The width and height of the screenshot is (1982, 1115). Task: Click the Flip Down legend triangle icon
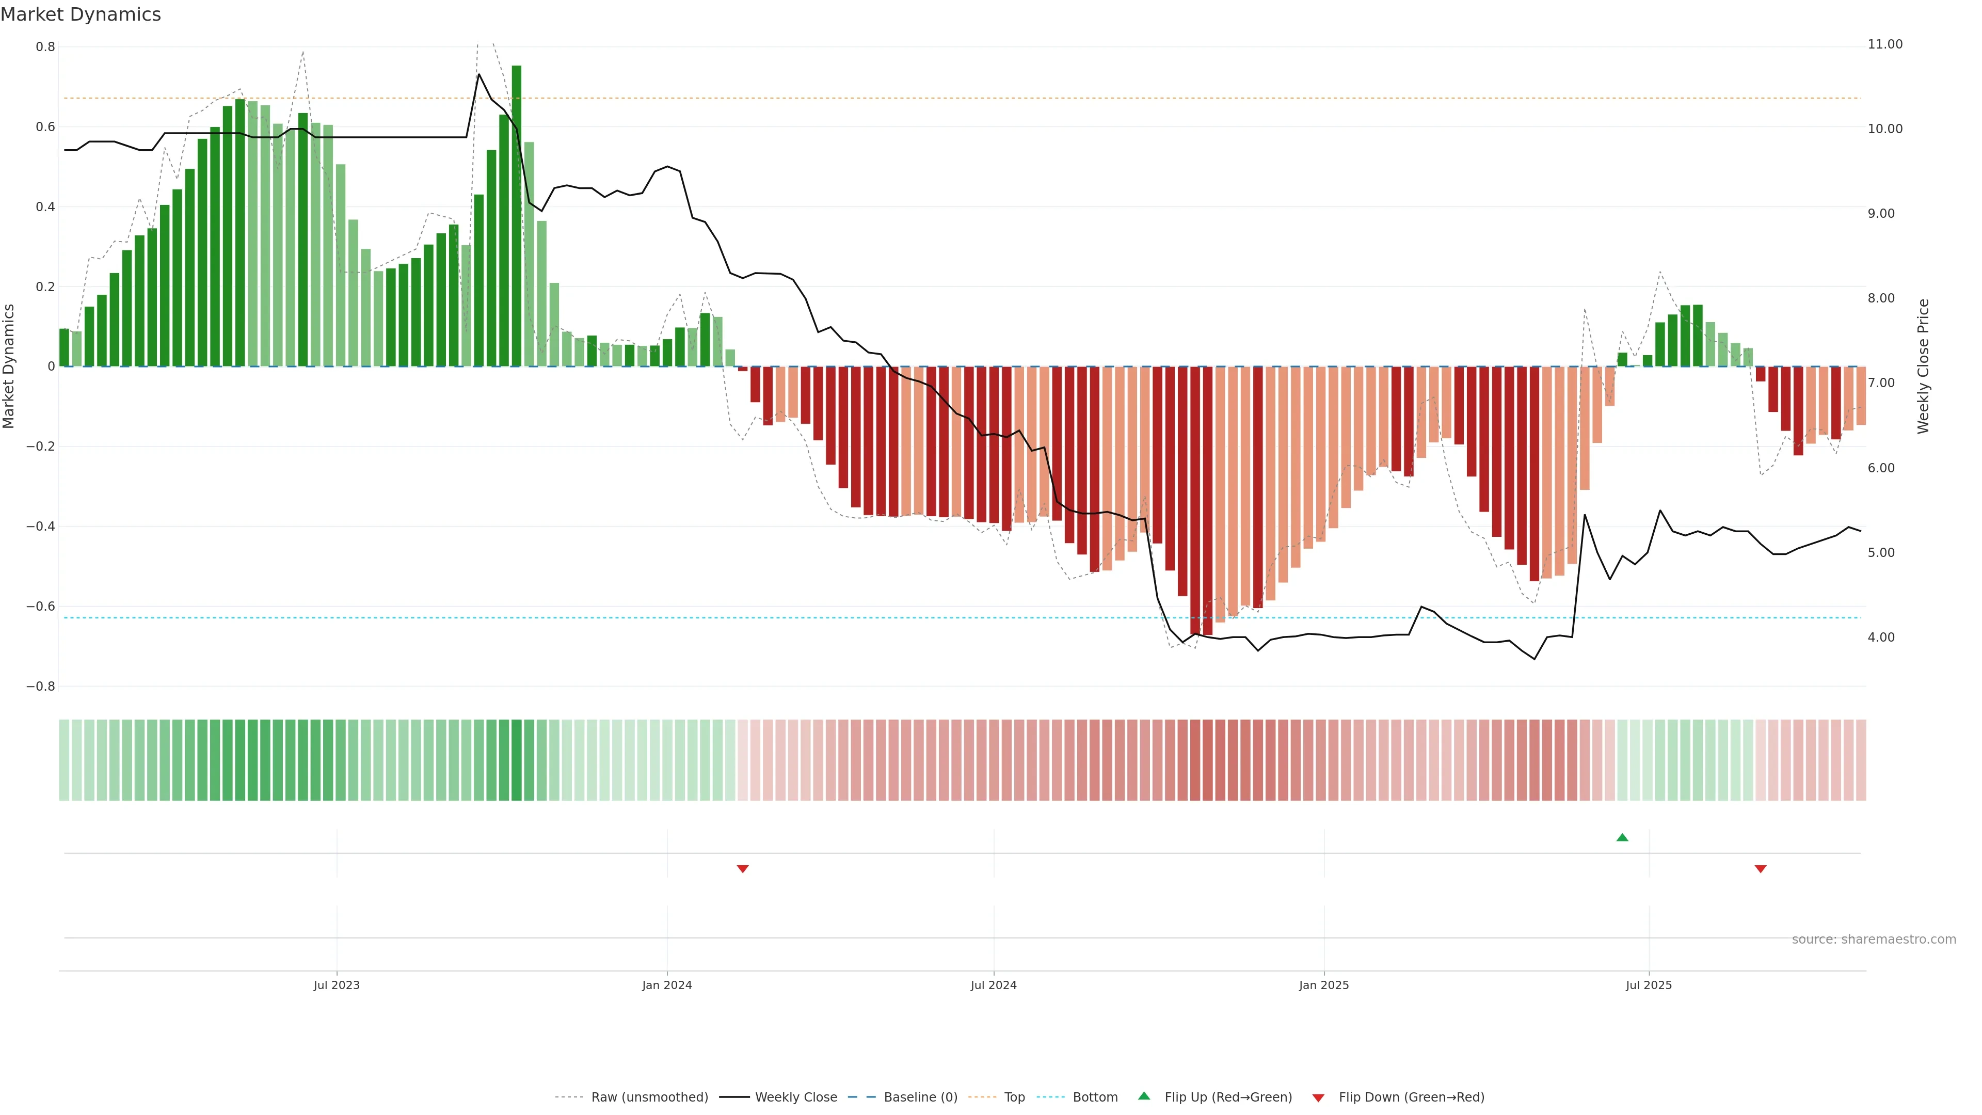pyautogui.click(x=1318, y=1097)
